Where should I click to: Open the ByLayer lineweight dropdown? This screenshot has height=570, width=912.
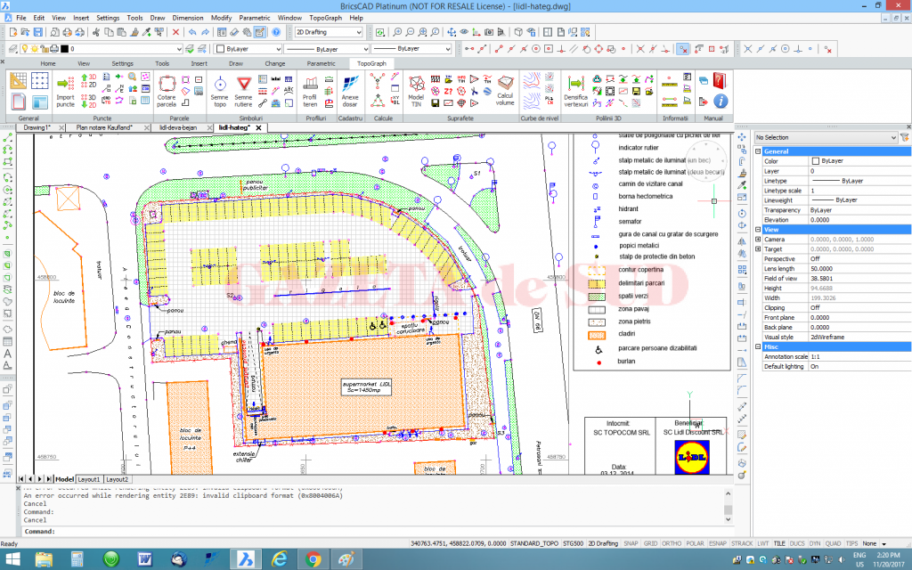point(411,49)
